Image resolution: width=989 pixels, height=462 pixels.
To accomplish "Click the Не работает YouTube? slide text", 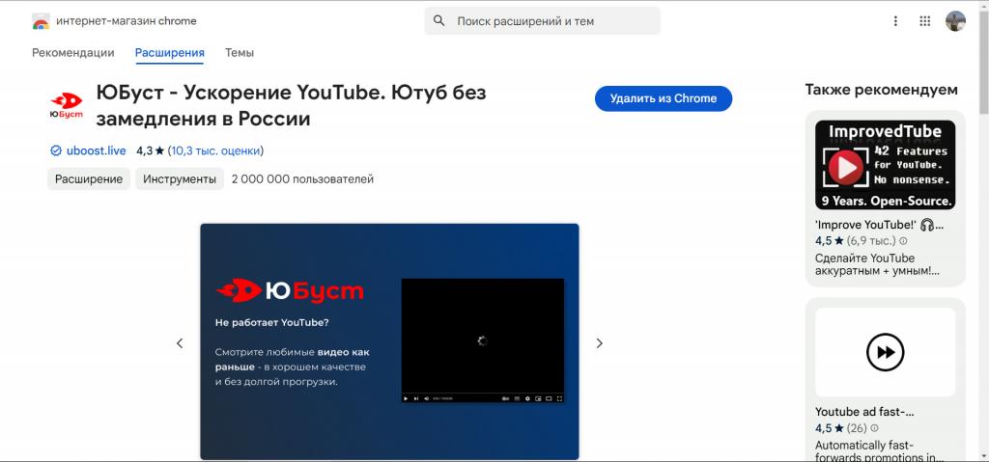I will tap(271, 322).
